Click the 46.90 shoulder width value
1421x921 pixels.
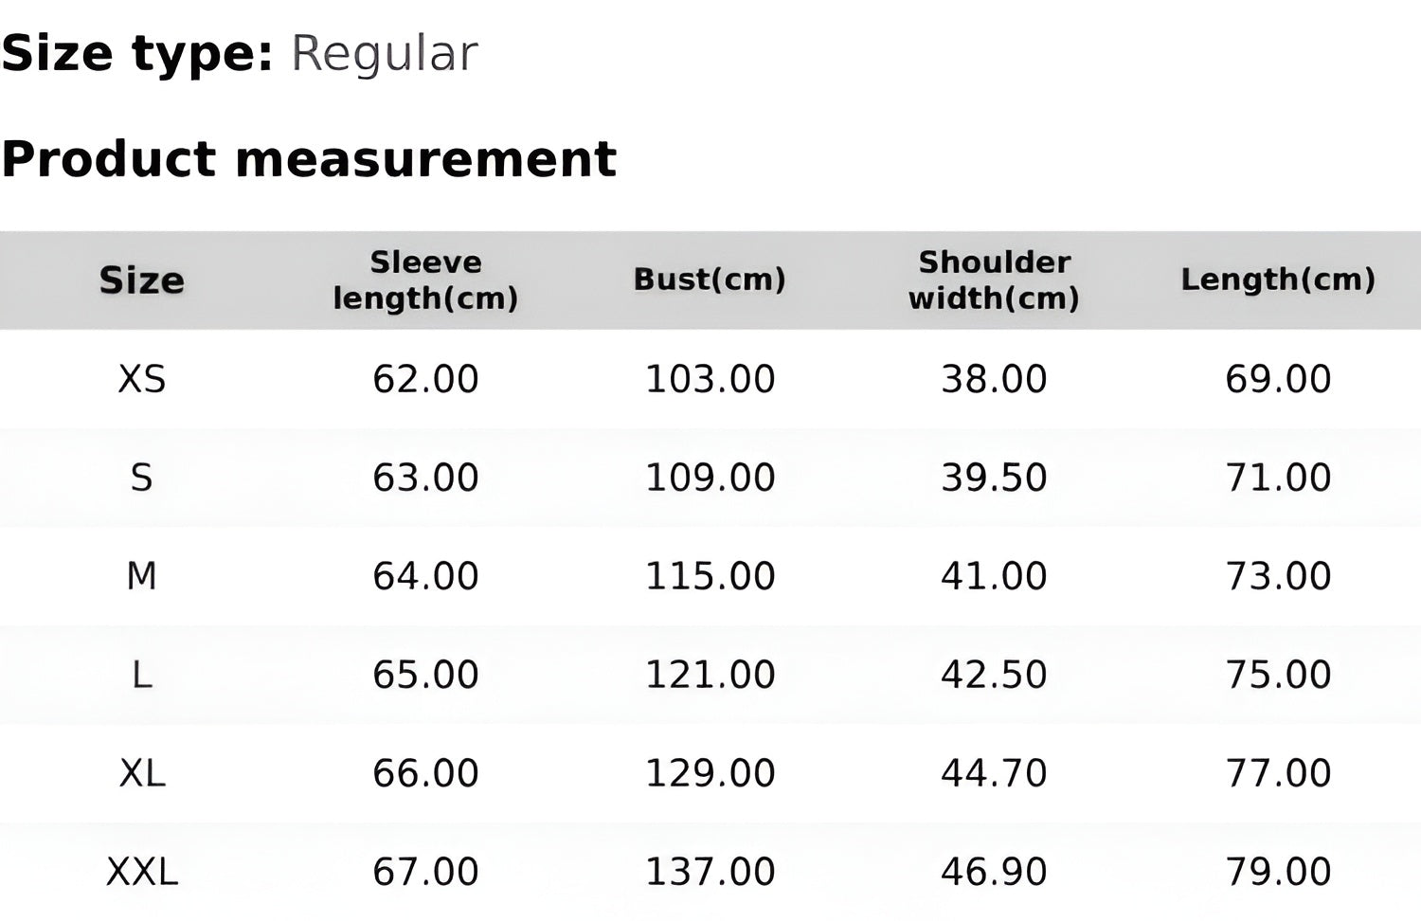point(994,872)
